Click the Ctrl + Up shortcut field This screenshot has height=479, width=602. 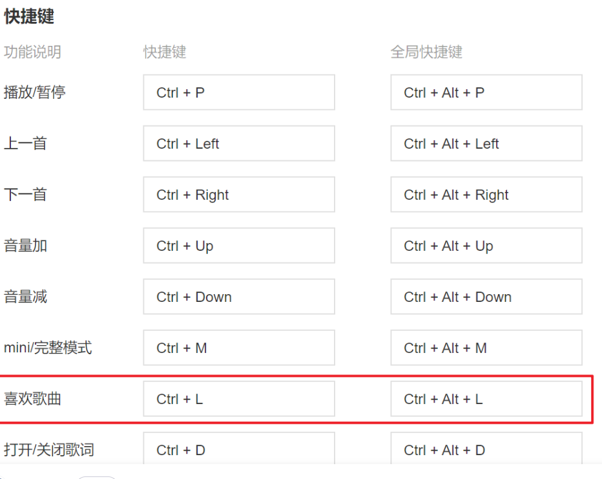(238, 246)
